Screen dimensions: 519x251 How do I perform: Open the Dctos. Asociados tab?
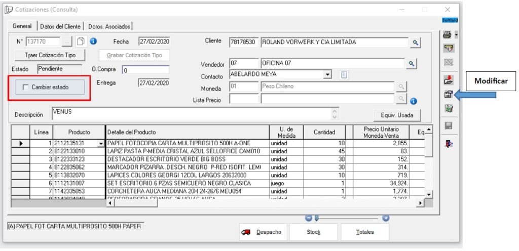pyautogui.click(x=108, y=26)
